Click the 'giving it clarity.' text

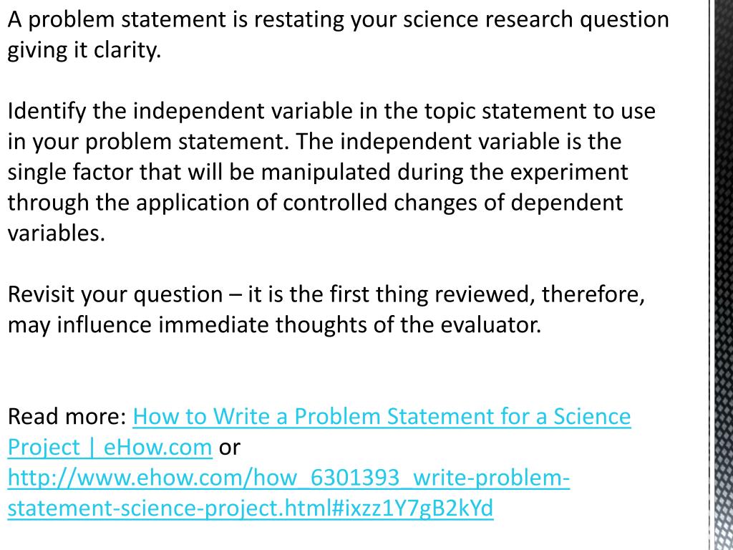pyautogui.click(x=84, y=50)
